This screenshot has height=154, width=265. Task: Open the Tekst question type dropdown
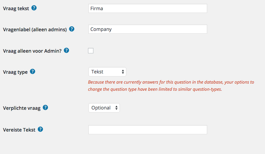coord(107,72)
